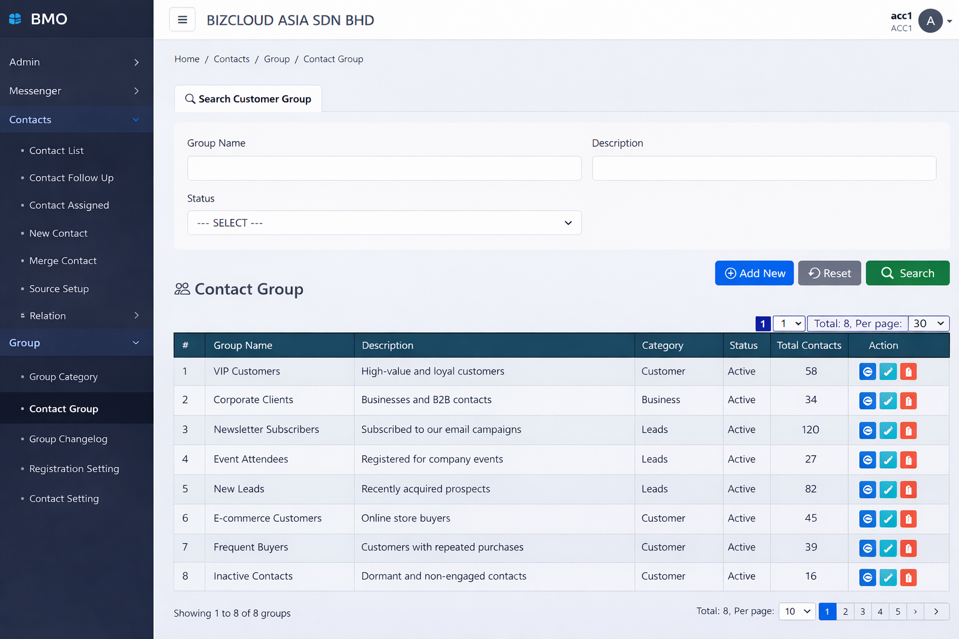Click the blue view icon for VIP Customers
The image size is (959, 639).
coord(868,372)
